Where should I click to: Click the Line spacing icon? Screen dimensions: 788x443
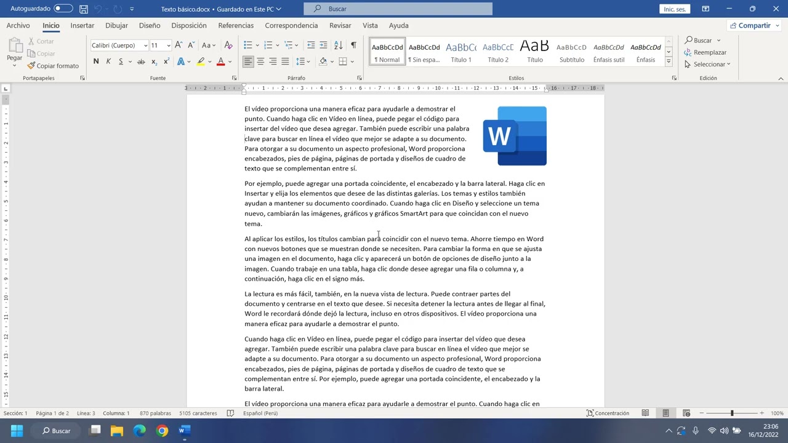tap(300, 62)
